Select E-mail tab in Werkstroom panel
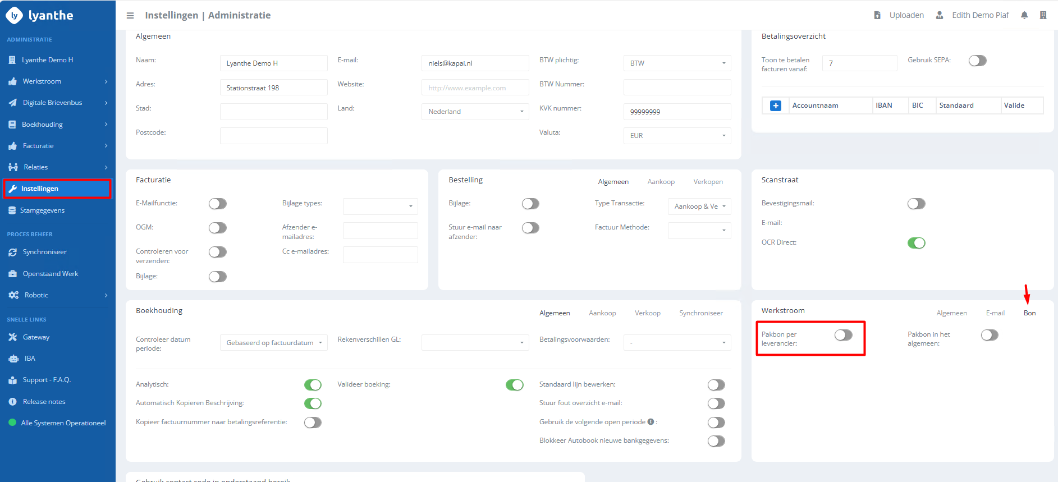1058x482 pixels. pyautogui.click(x=995, y=313)
